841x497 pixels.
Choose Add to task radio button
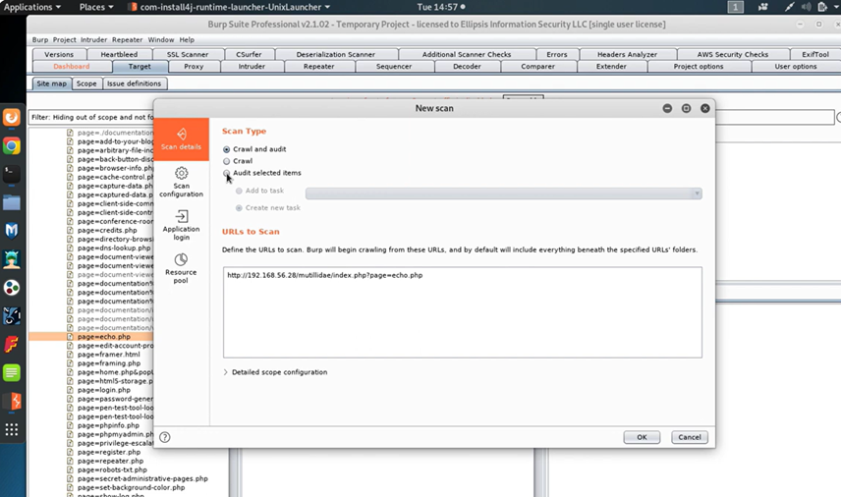(x=239, y=191)
